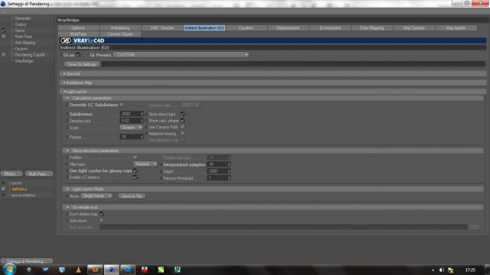This screenshot has width=490, height=275.
Task: Open the GI Presets dropdown
Action: 181,55
